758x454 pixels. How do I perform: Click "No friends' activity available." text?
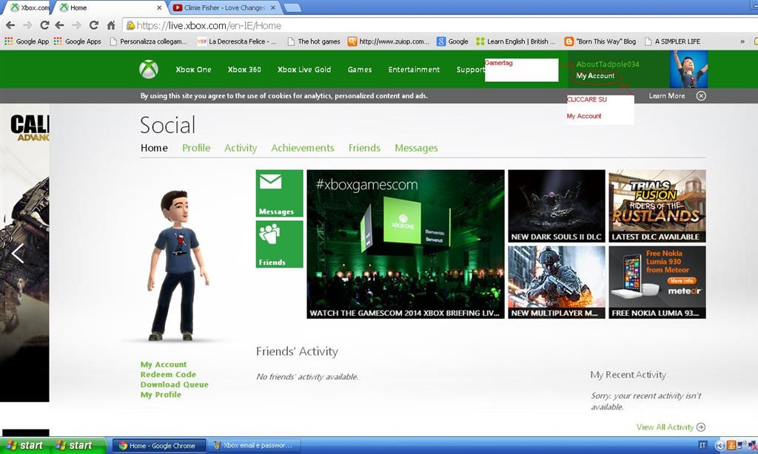point(307,376)
